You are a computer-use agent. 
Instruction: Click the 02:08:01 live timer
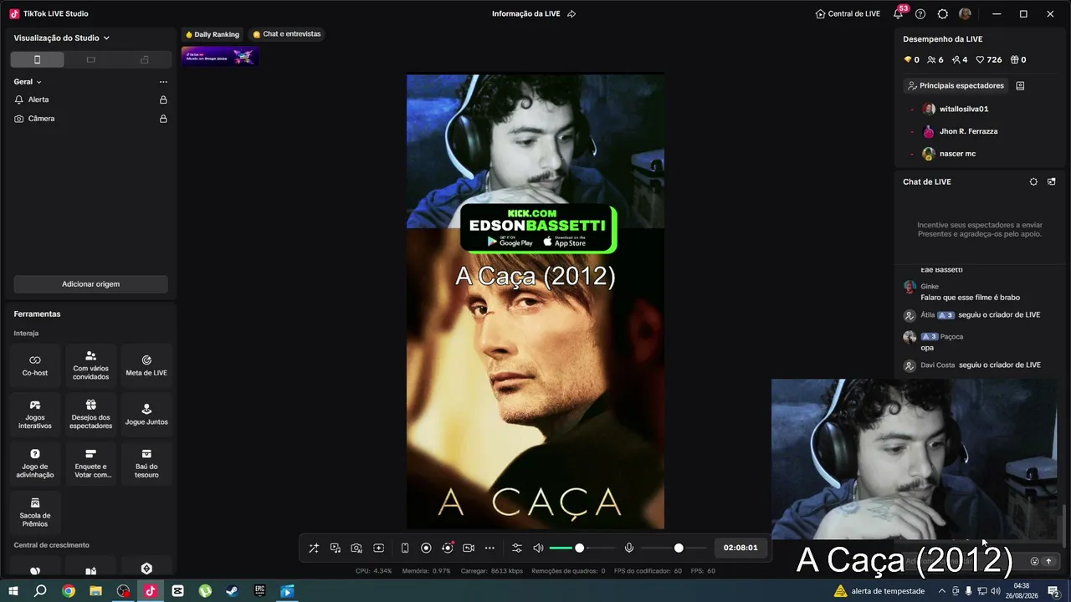coord(740,548)
